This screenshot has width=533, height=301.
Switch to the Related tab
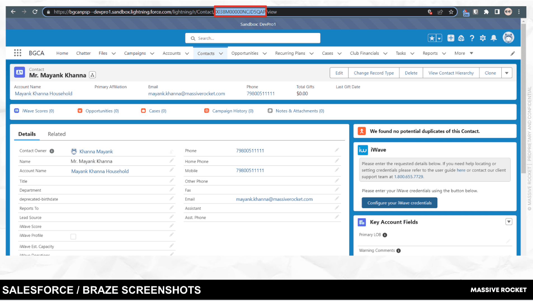tap(56, 134)
